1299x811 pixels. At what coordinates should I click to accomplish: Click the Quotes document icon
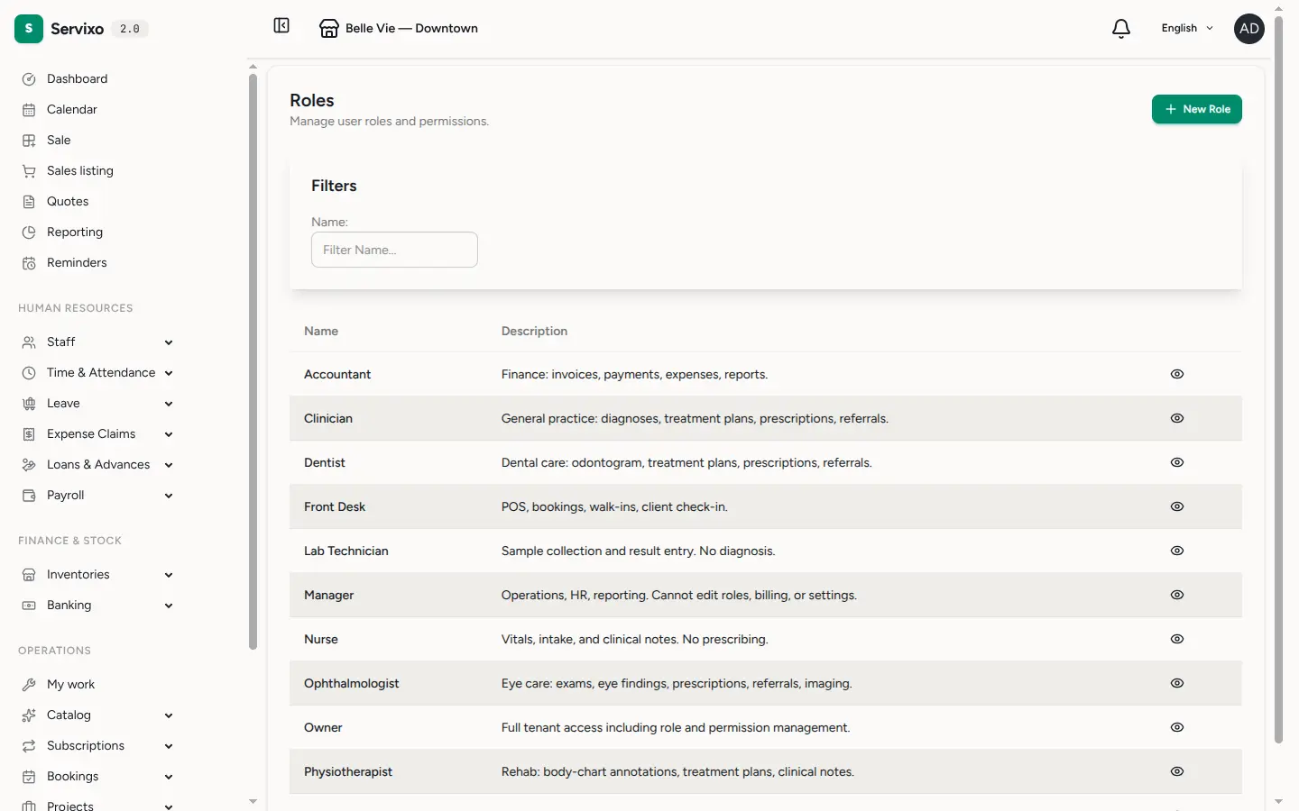tap(29, 202)
